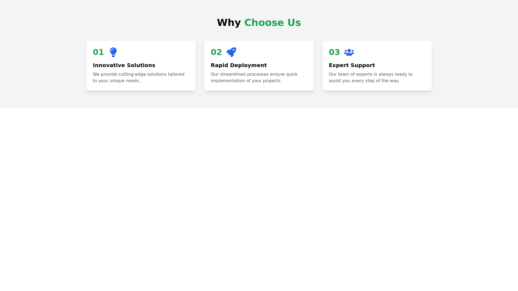Click the black word Why in the heading

tap(229, 23)
